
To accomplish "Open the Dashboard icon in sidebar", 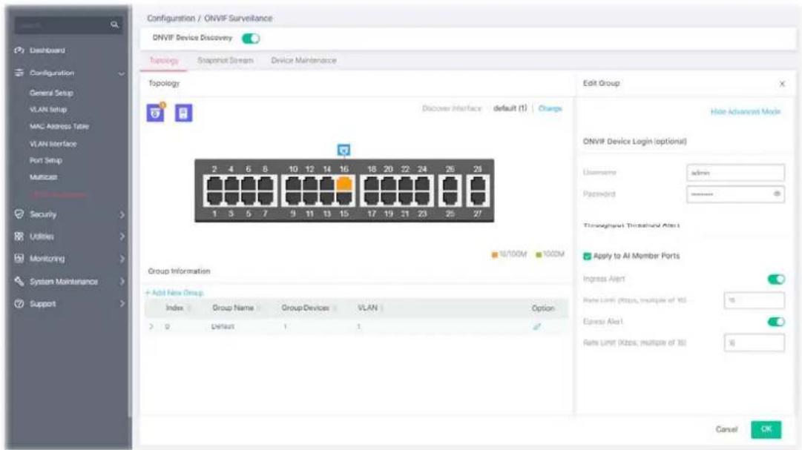I will pyautogui.click(x=19, y=50).
